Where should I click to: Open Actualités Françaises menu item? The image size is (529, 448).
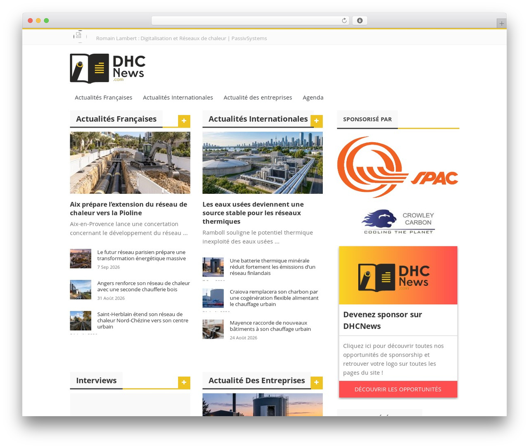103,98
